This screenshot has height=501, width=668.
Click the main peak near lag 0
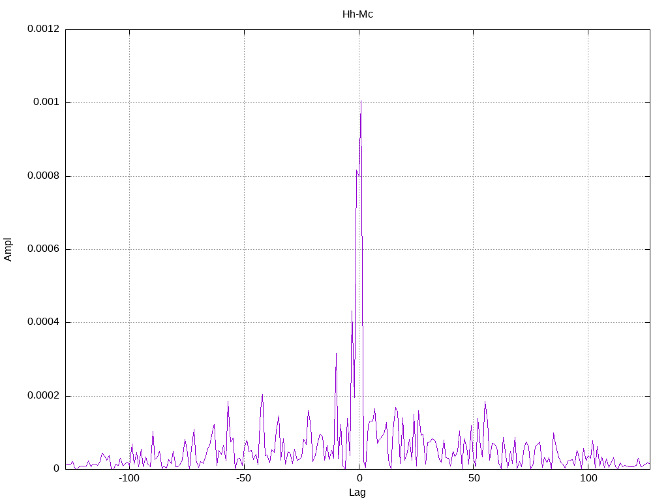(x=361, y=101)
